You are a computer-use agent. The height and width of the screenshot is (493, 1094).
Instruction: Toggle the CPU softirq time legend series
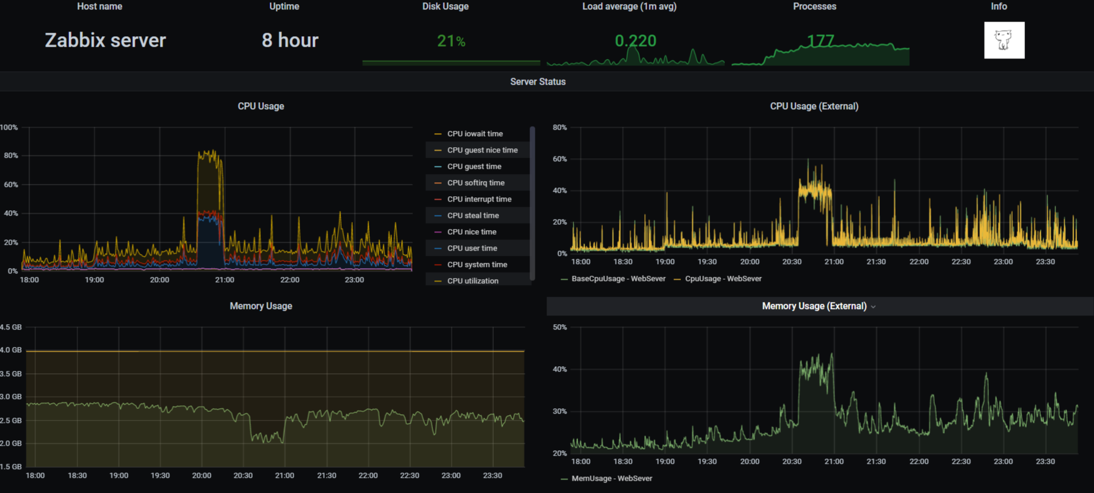(x=476, y=183)
